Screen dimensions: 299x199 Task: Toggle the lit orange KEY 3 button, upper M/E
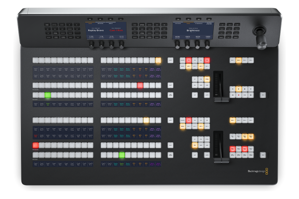201,66
